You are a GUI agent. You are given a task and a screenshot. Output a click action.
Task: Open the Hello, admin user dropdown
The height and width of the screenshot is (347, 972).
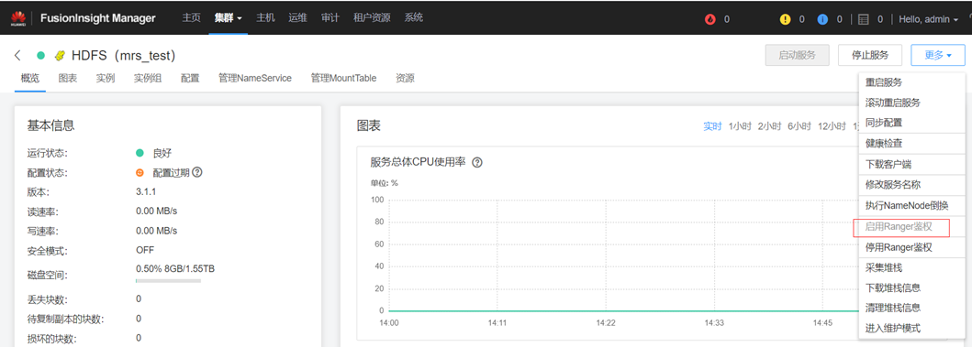click(x=929, y=19)
